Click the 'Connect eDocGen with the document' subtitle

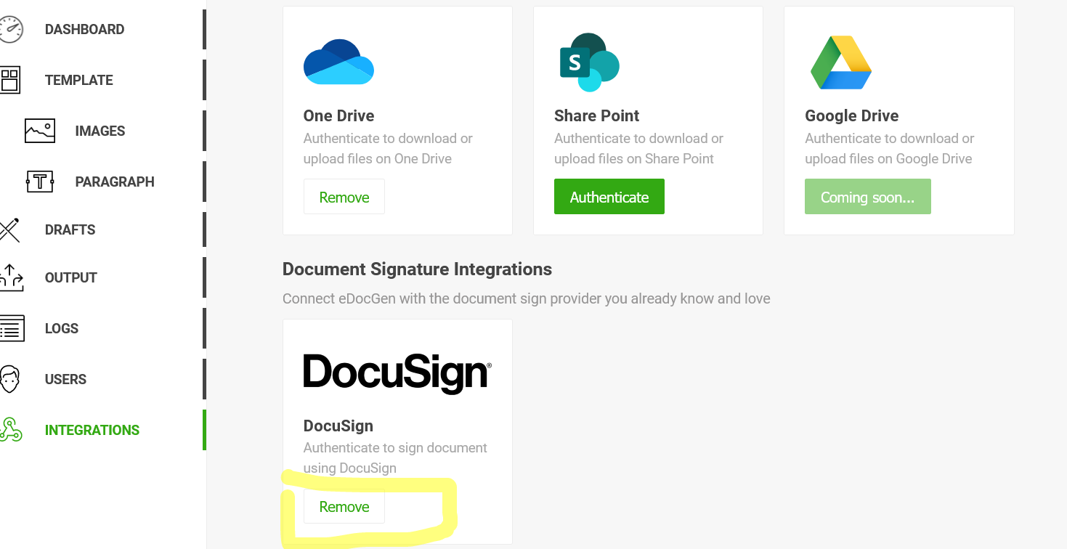click(x=527, y=298)
